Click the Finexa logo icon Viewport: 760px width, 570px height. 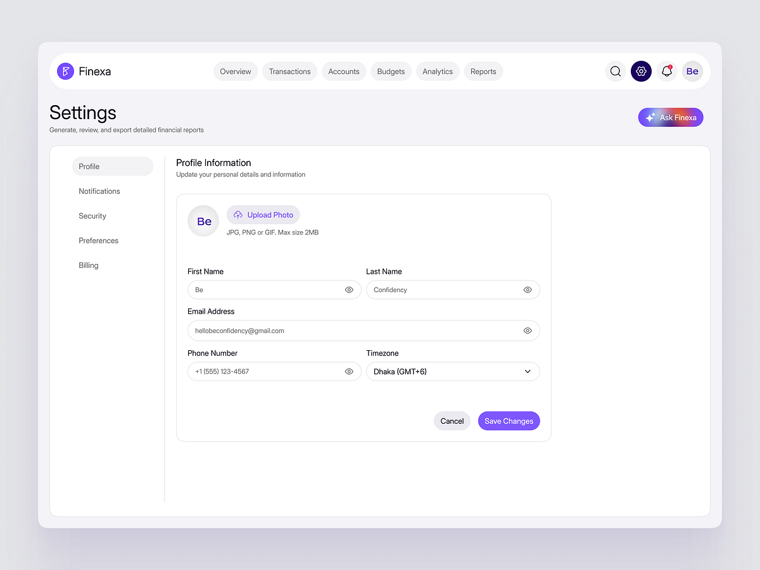pyautogui.click(x=66, y=71)
